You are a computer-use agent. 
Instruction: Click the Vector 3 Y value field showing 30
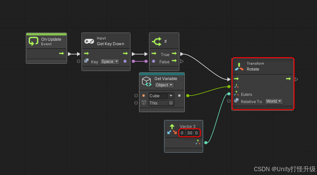coord(190,133)
